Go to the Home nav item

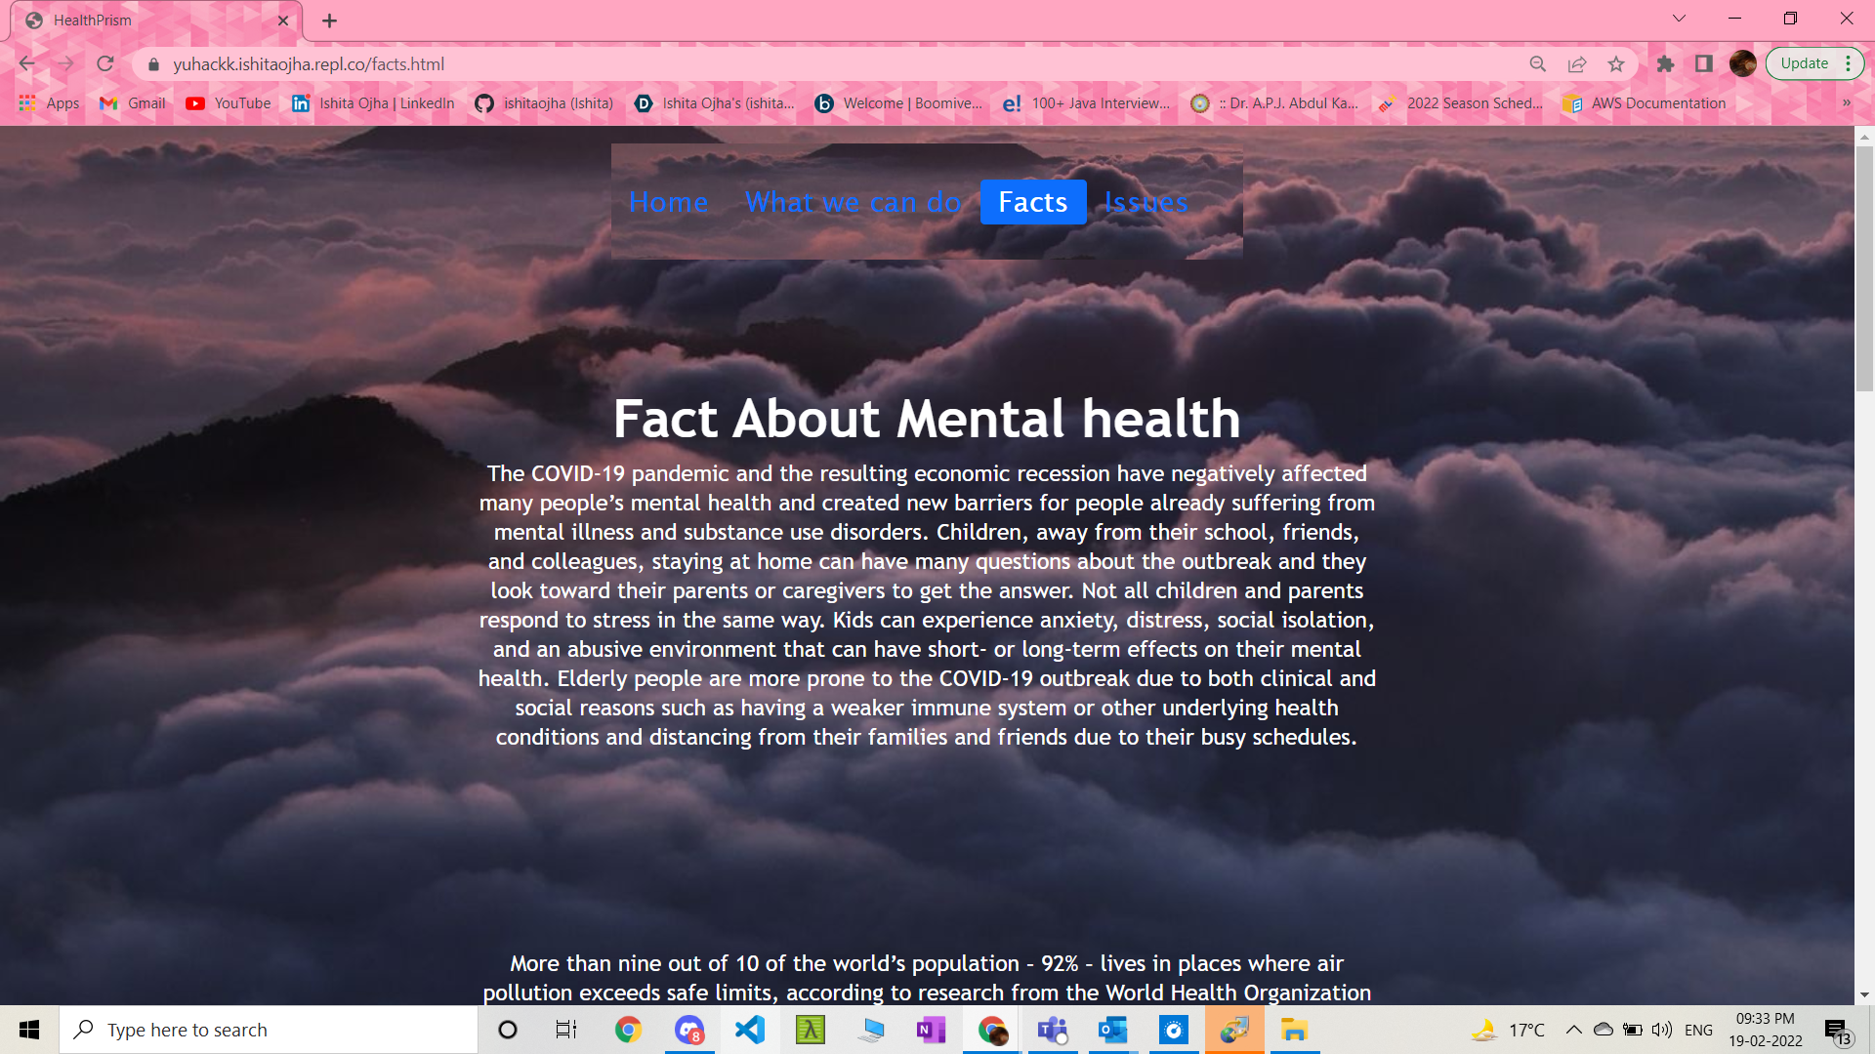point(668,202)
